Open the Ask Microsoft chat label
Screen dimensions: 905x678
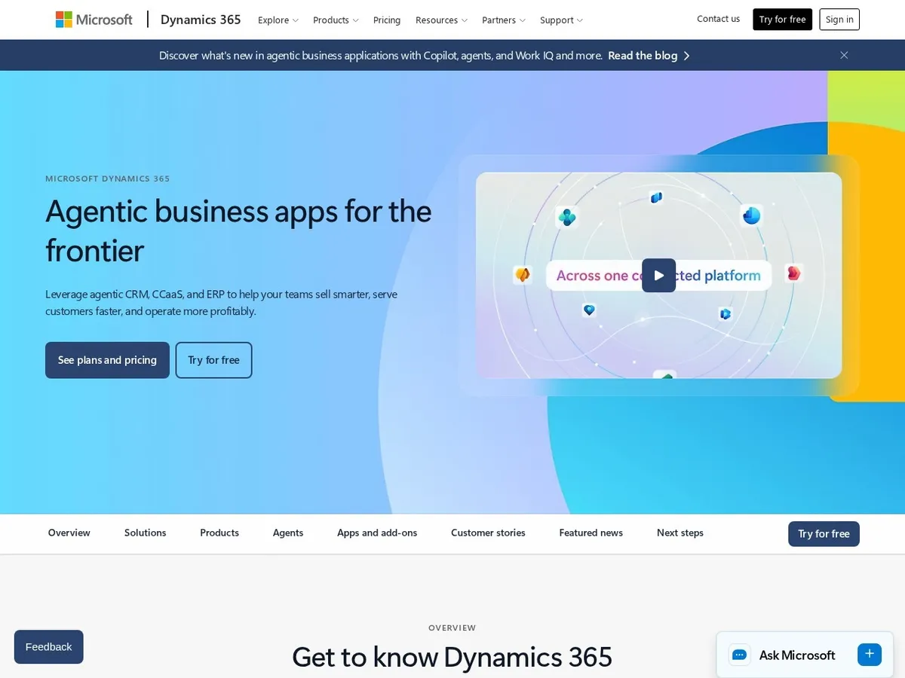(797, 655)
